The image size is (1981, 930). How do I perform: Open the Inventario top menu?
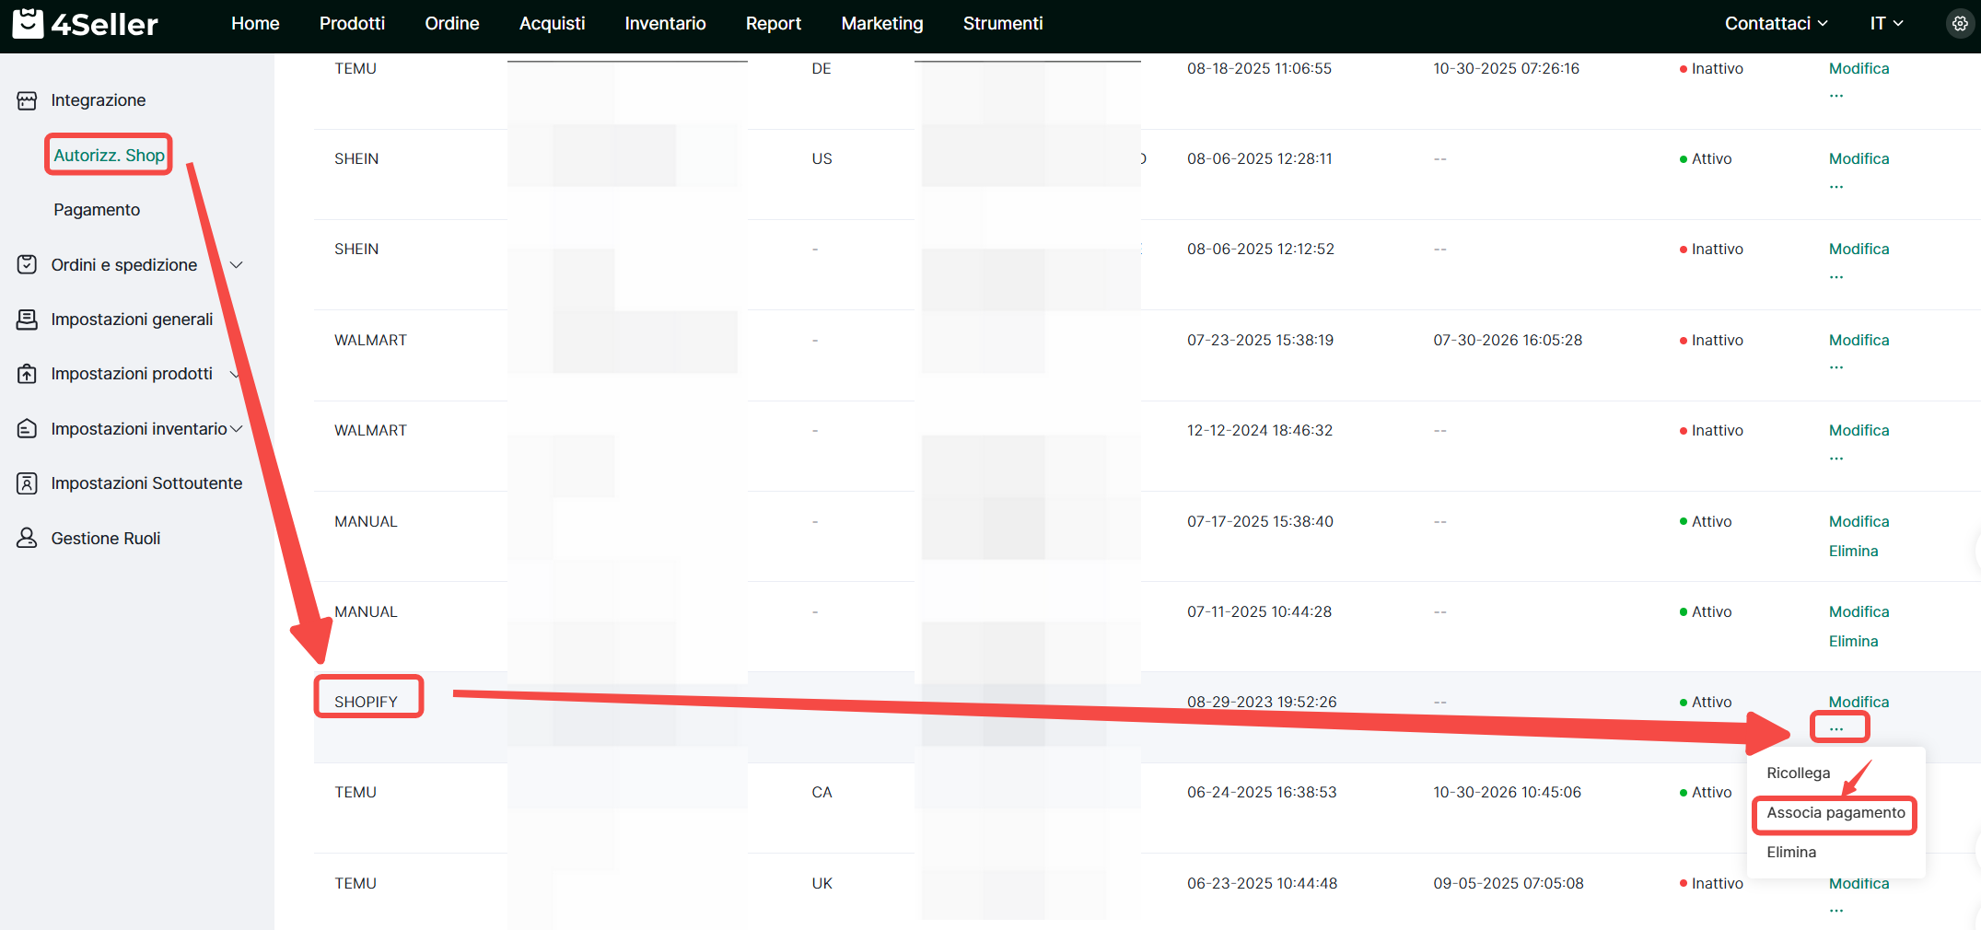pyautogui.click(x=664, y=24)
